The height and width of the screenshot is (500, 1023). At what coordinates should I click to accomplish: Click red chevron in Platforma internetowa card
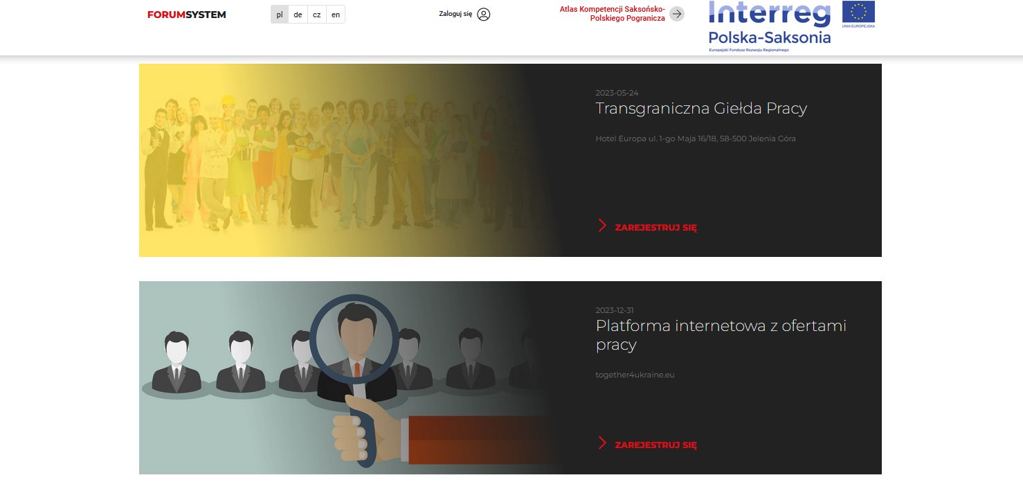602,443
